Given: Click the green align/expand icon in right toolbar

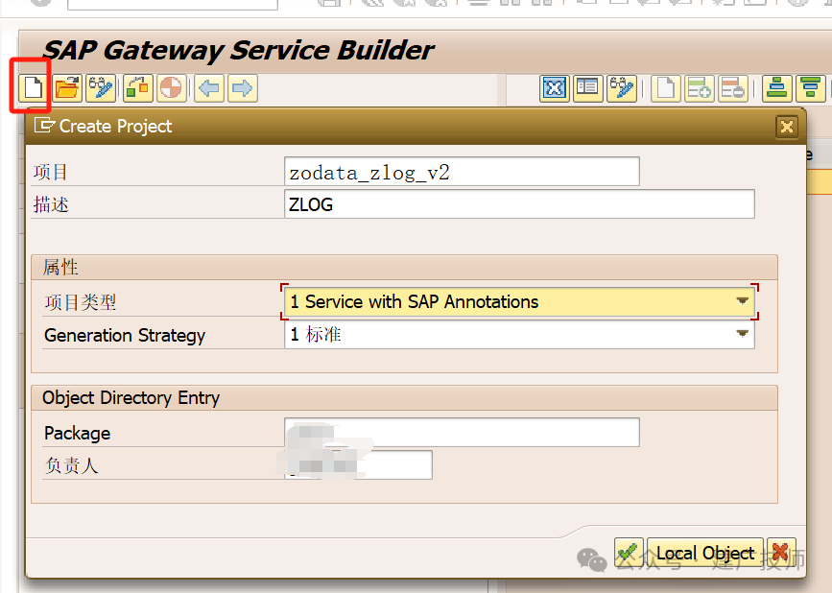Looking at the screenshot, I should click(x=776, y=87).
